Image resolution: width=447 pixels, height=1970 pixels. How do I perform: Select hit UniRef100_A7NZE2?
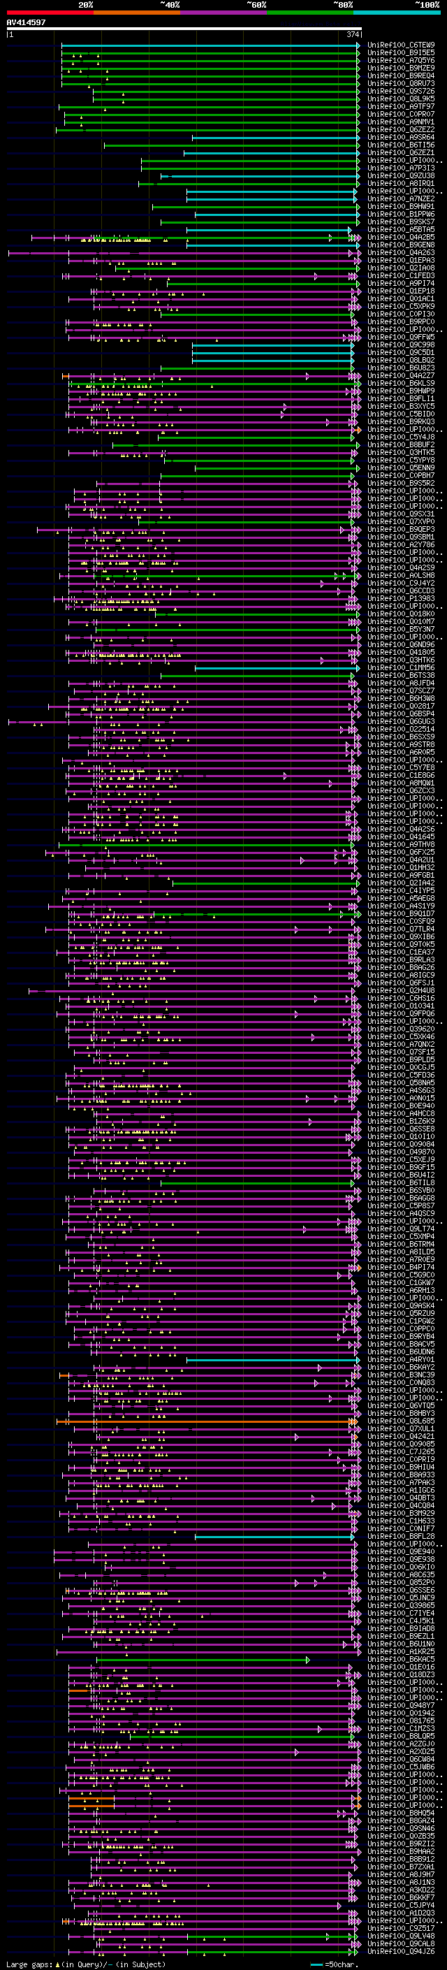pyautogui.click(x=401, y=199)
